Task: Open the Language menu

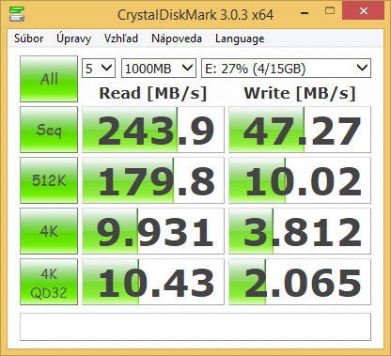Action: pos(240,39)
